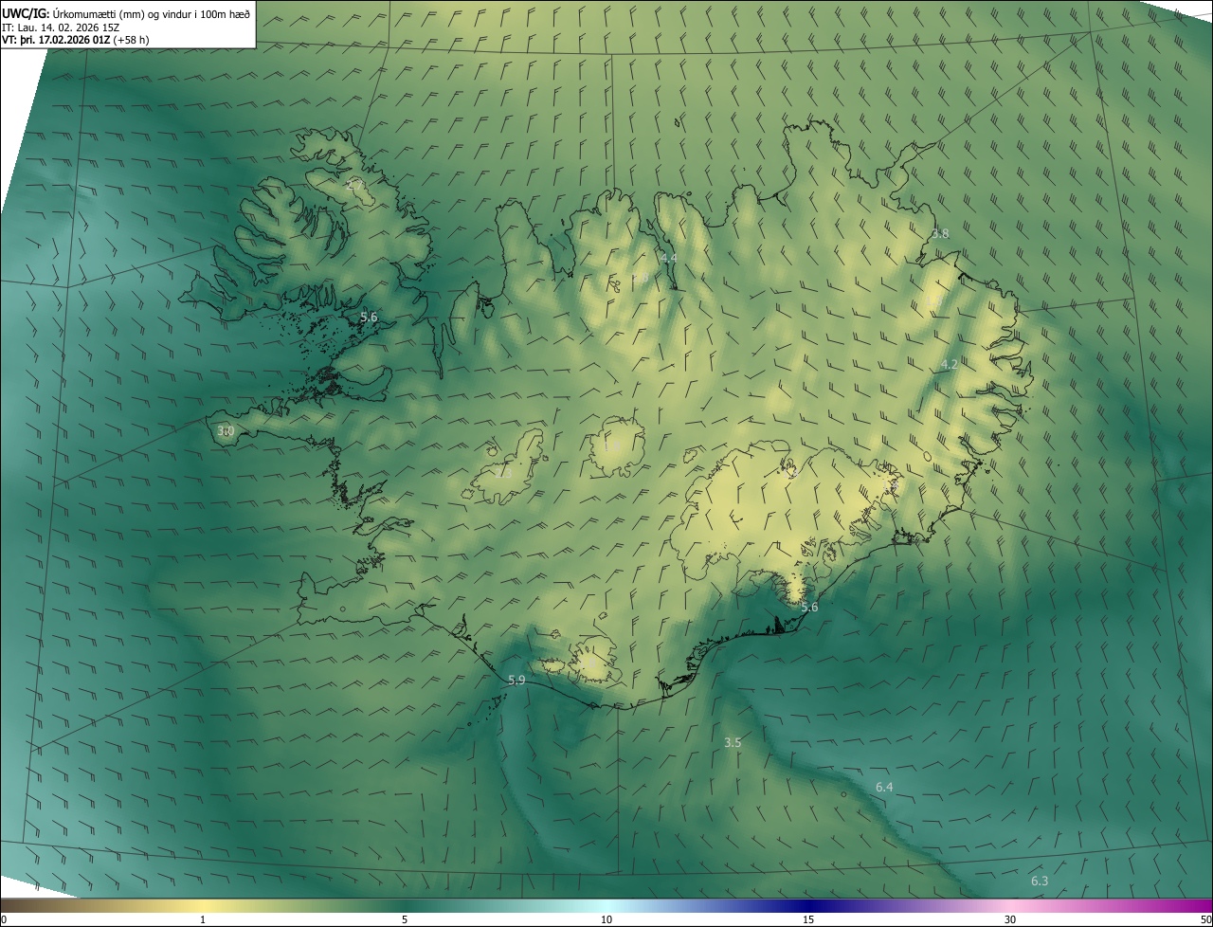Click the 3.8 value label on the map
The height and width of the screenshot is (927, 1213).
click(940, 233)
